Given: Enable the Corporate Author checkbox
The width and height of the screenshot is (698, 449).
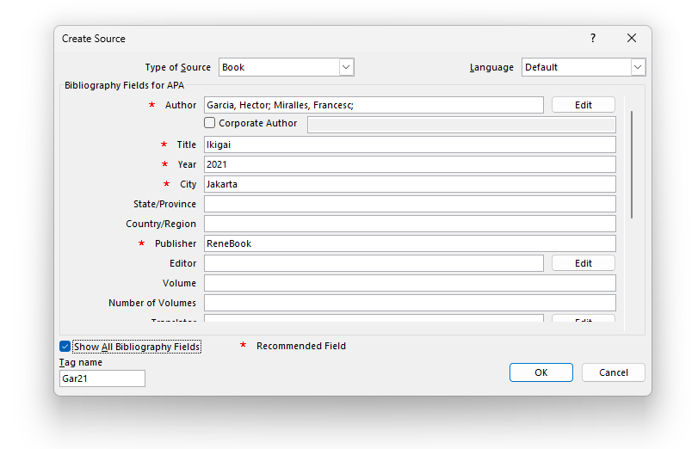Looking at the screenshot, I should pos(210,123).
